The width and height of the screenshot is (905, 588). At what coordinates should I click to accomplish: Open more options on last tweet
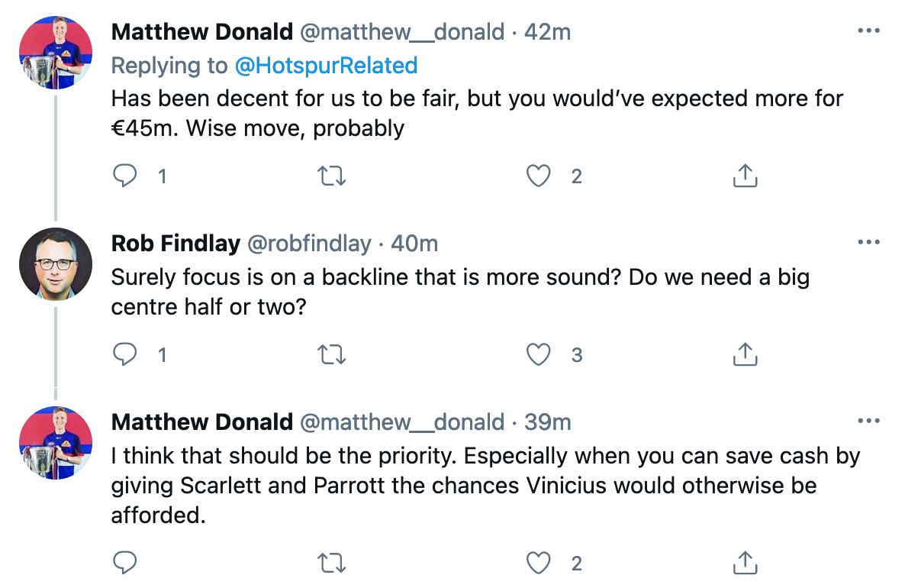(x=868, y=421)
